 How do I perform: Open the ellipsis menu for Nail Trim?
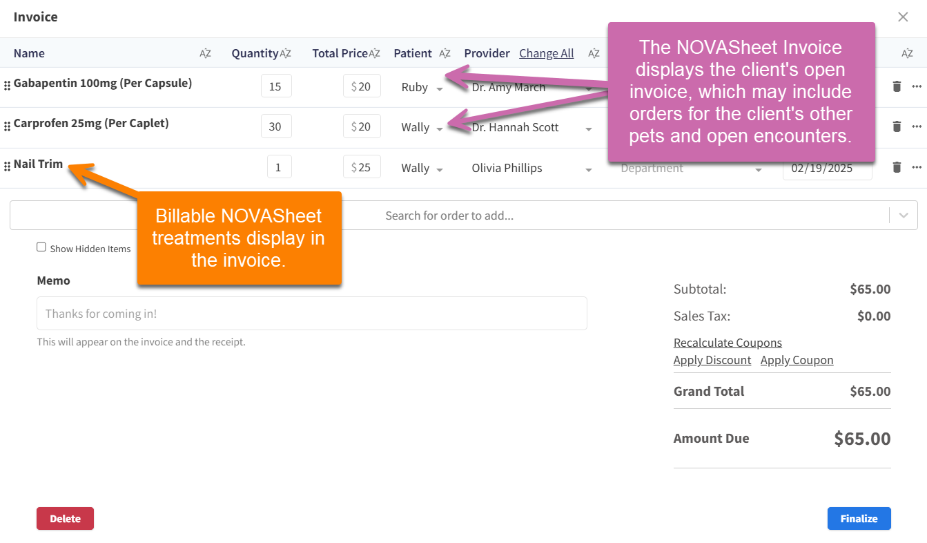click(917, 166)
